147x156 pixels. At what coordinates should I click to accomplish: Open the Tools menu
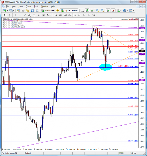pyautogui.click(x=36, y=6)
